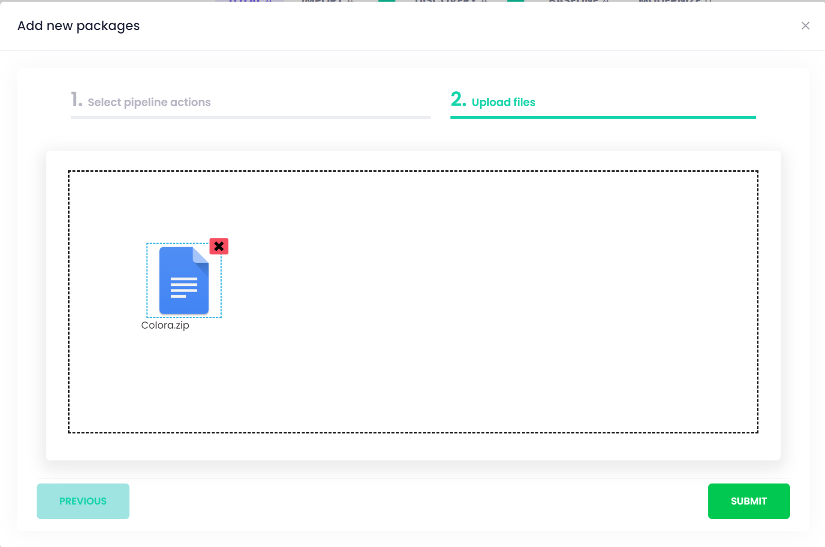Image resolution: width=825 pixels, height=547 pixels.
Task: Click the Colora.zip filename label
Action: click(165, 326)
